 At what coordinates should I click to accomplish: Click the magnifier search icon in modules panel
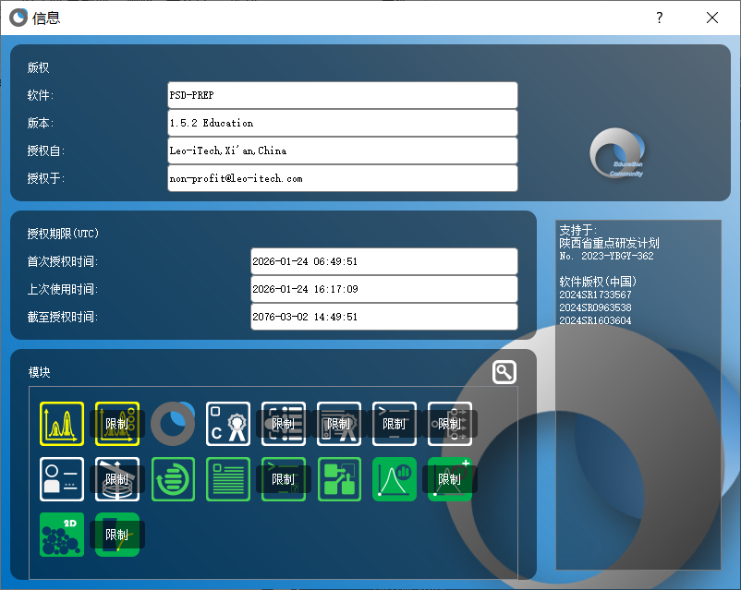tap(504, 372)
